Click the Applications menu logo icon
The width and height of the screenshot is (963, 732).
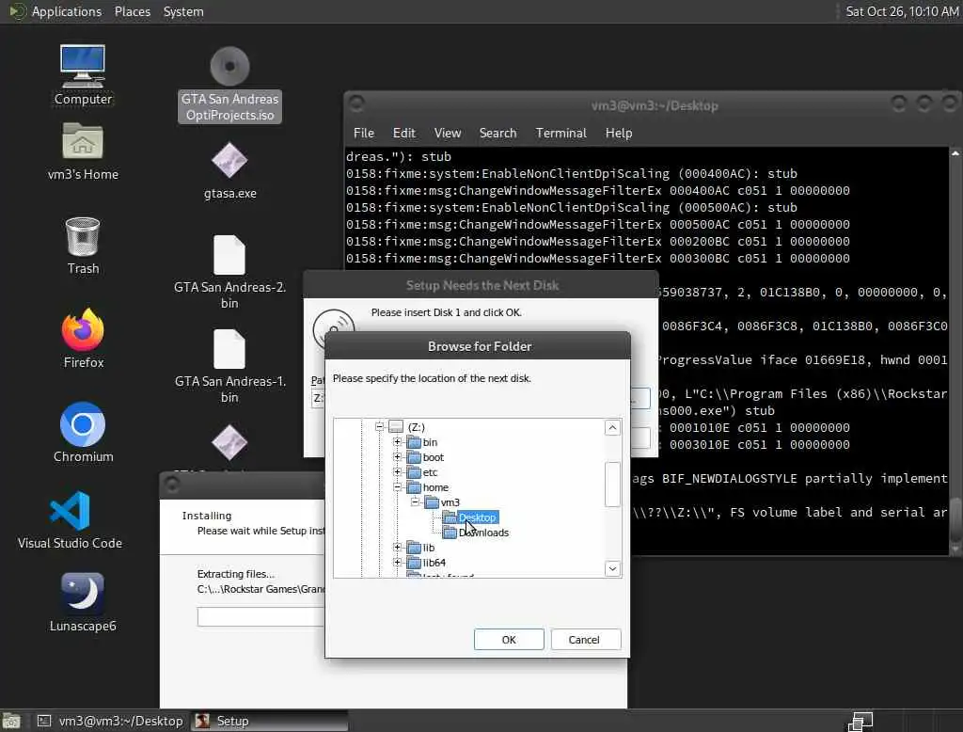[x=18, y=11]
